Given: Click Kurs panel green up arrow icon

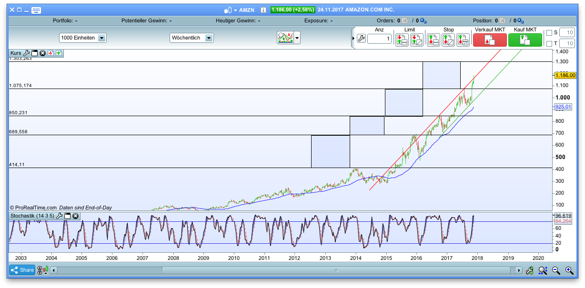Looking at the screenshot, I should pos(58,53).
